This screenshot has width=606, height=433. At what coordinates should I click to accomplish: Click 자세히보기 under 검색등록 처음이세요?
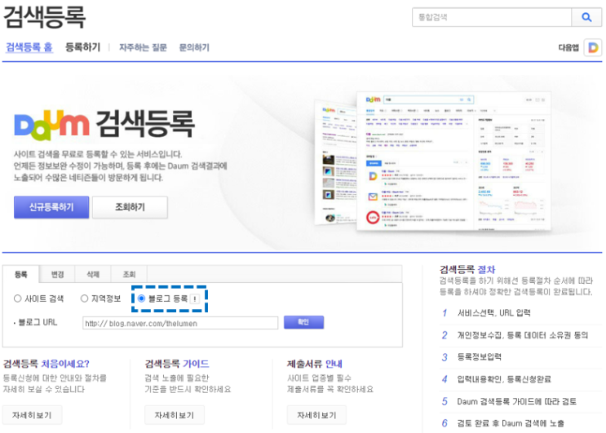32,415
